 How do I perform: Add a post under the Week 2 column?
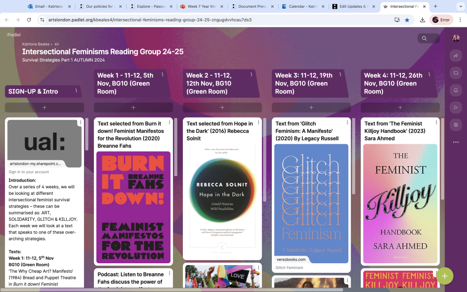click(222, 108)
